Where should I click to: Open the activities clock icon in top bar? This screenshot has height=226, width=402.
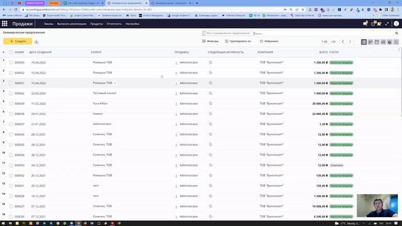pos(373,24)
